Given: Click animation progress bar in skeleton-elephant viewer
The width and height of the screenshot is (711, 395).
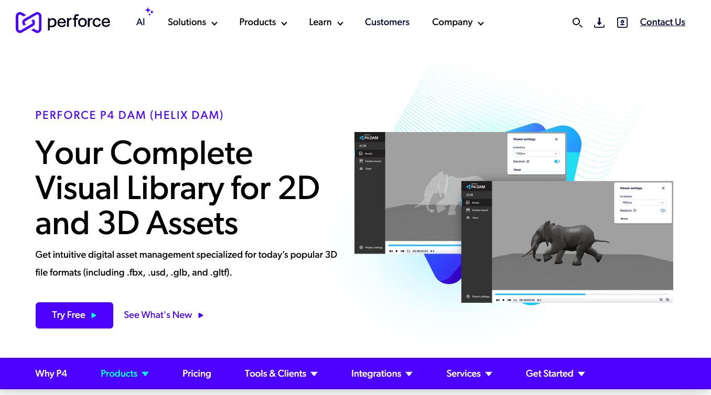Looking at the screenshot, I should pos(425,245).
